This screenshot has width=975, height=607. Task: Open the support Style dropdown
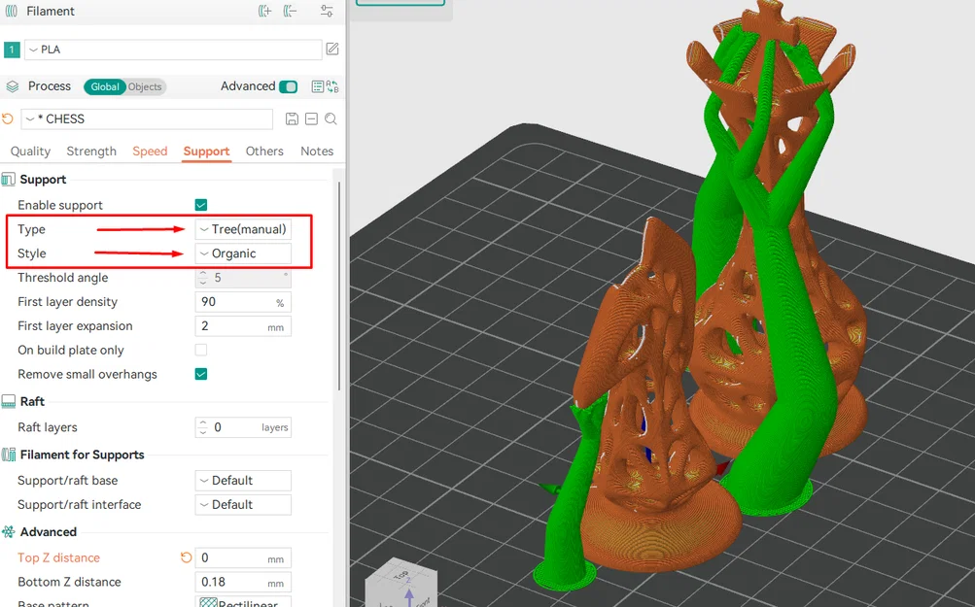pyautogui.click(x=242, y=253)
